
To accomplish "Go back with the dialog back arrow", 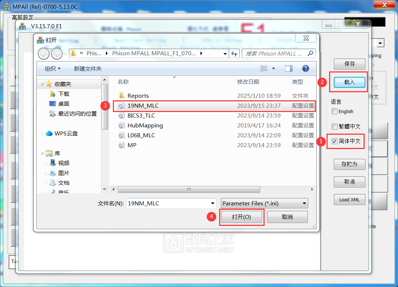I will click(43, 54).
